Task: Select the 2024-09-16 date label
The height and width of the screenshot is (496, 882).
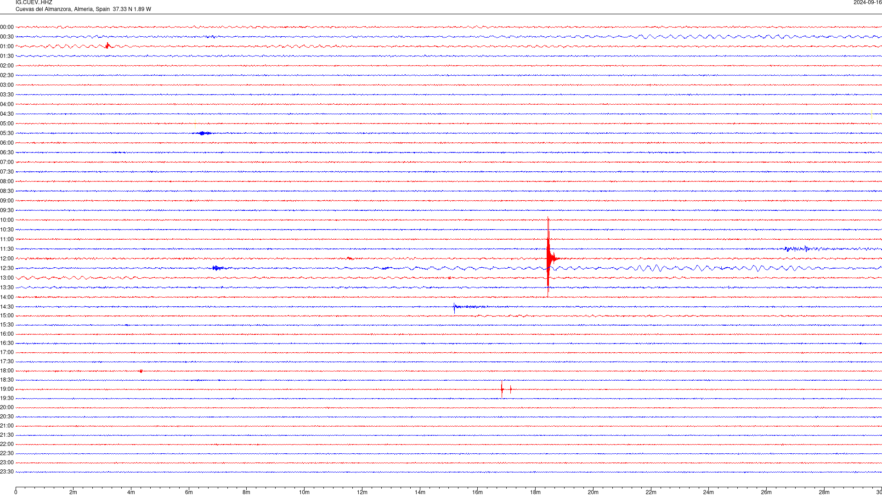Action: [x=867, y=3]
